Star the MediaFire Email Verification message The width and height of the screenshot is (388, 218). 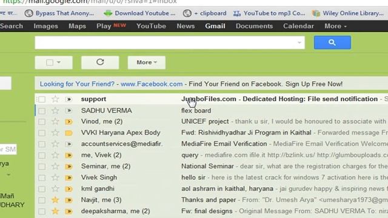coord(55,144)
